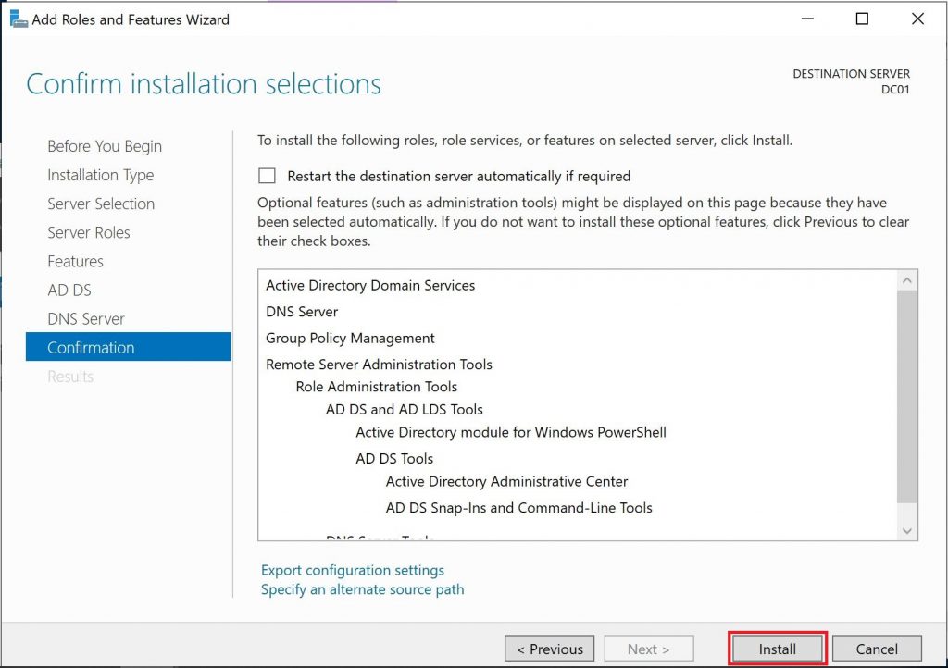Click the highlighted Confirmation step
The width and height of the screenshot is (948, 668).
point(90,347)
